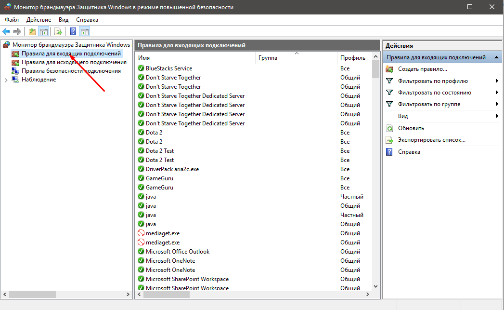Select Монитор брандмауэра Защитника Windows root node

[71, 45]
